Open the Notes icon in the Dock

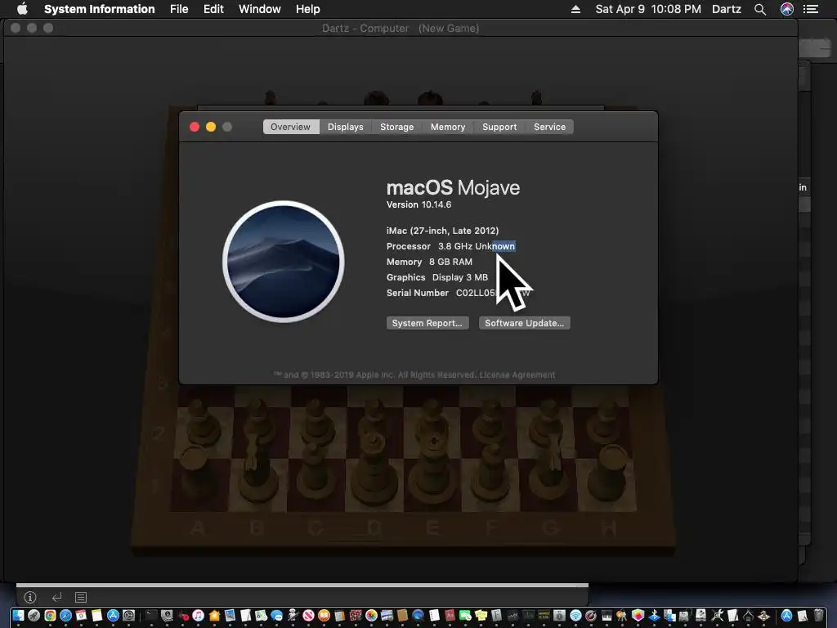96,615
